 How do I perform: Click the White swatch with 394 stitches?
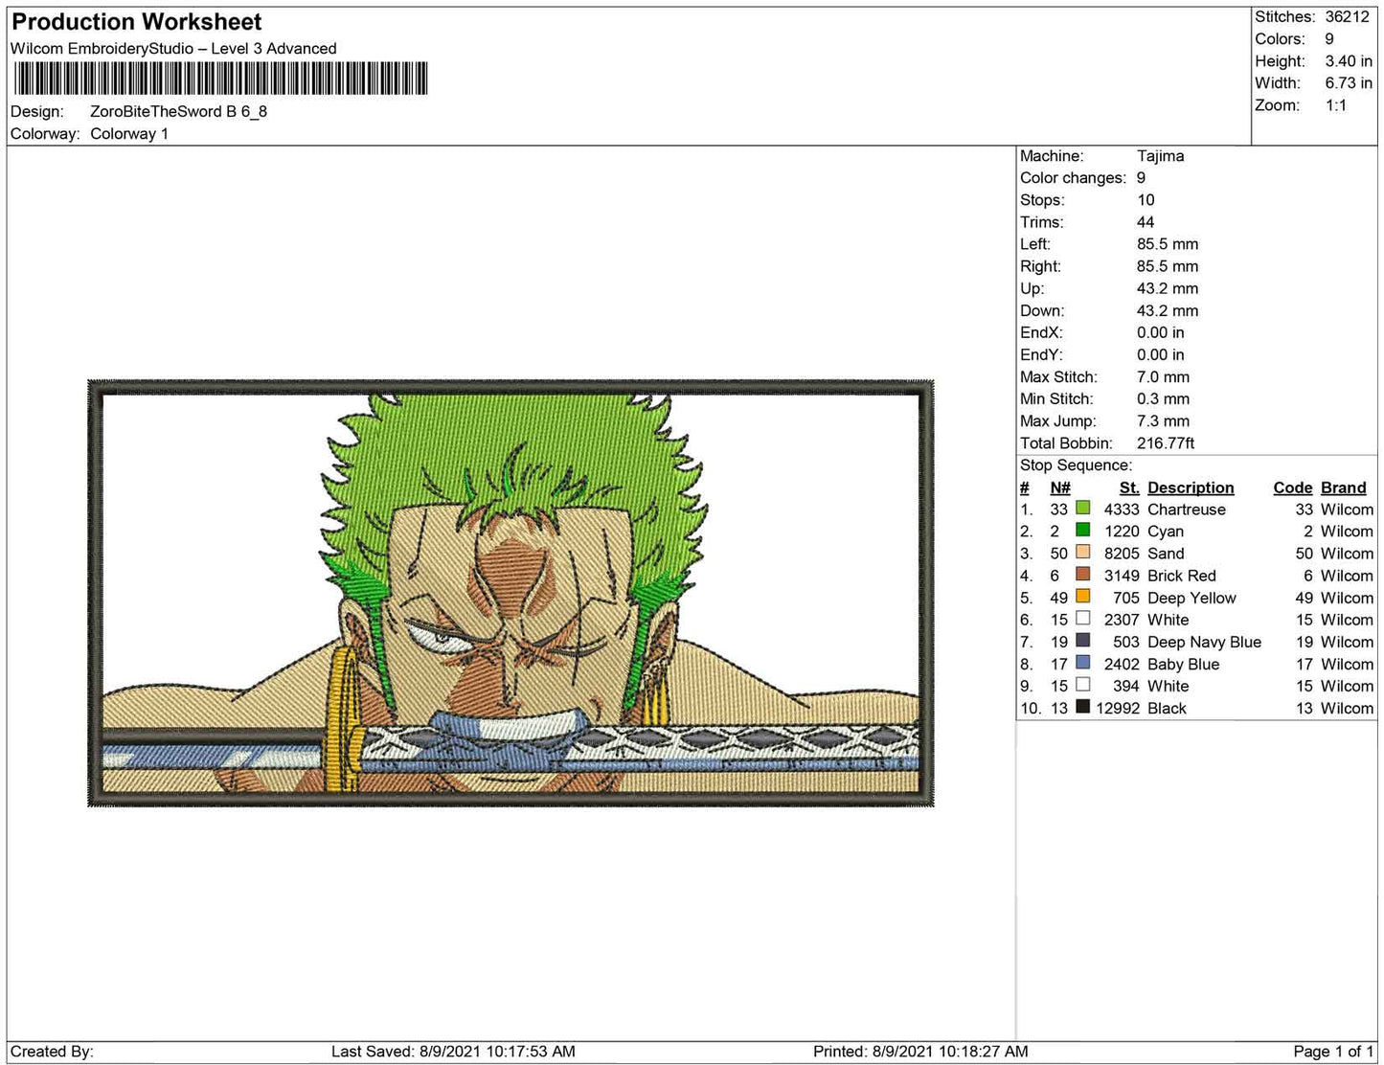1082,685
